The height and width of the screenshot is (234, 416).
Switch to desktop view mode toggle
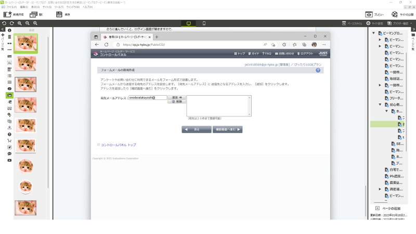[189, 23]
